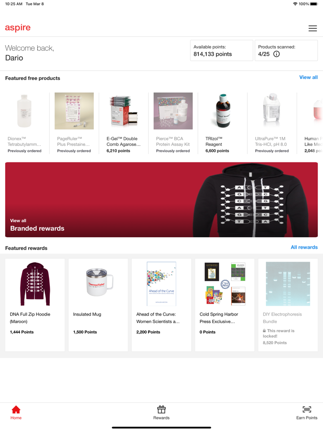Open the Branded rewards banner
Screen dimensions: 323x431
pyautogui.click(x=161, y=199)
